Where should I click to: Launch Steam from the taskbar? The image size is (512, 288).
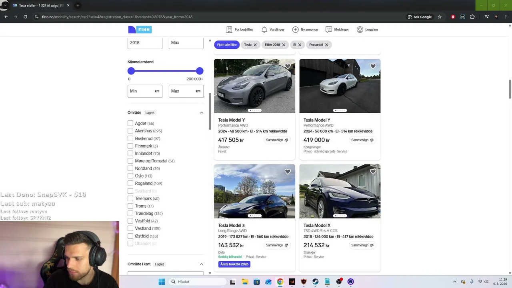pos(316,282)
